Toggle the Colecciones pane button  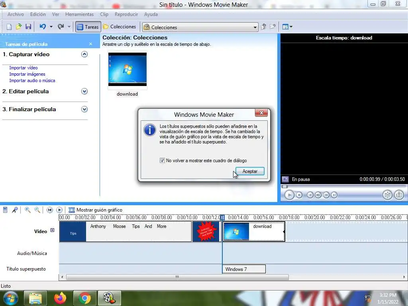120,27
